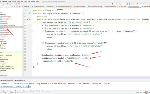Click the Git push arrow icon
This screenshot has width=150, height=94.
148,4
